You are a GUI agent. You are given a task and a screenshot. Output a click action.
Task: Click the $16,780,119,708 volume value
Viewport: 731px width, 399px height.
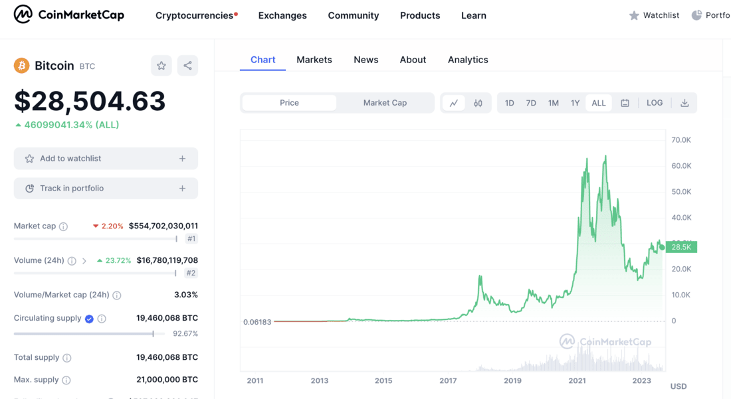[167, 261]
